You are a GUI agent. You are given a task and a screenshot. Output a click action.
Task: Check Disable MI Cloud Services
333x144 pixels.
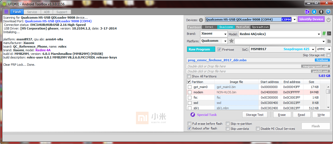258,128
